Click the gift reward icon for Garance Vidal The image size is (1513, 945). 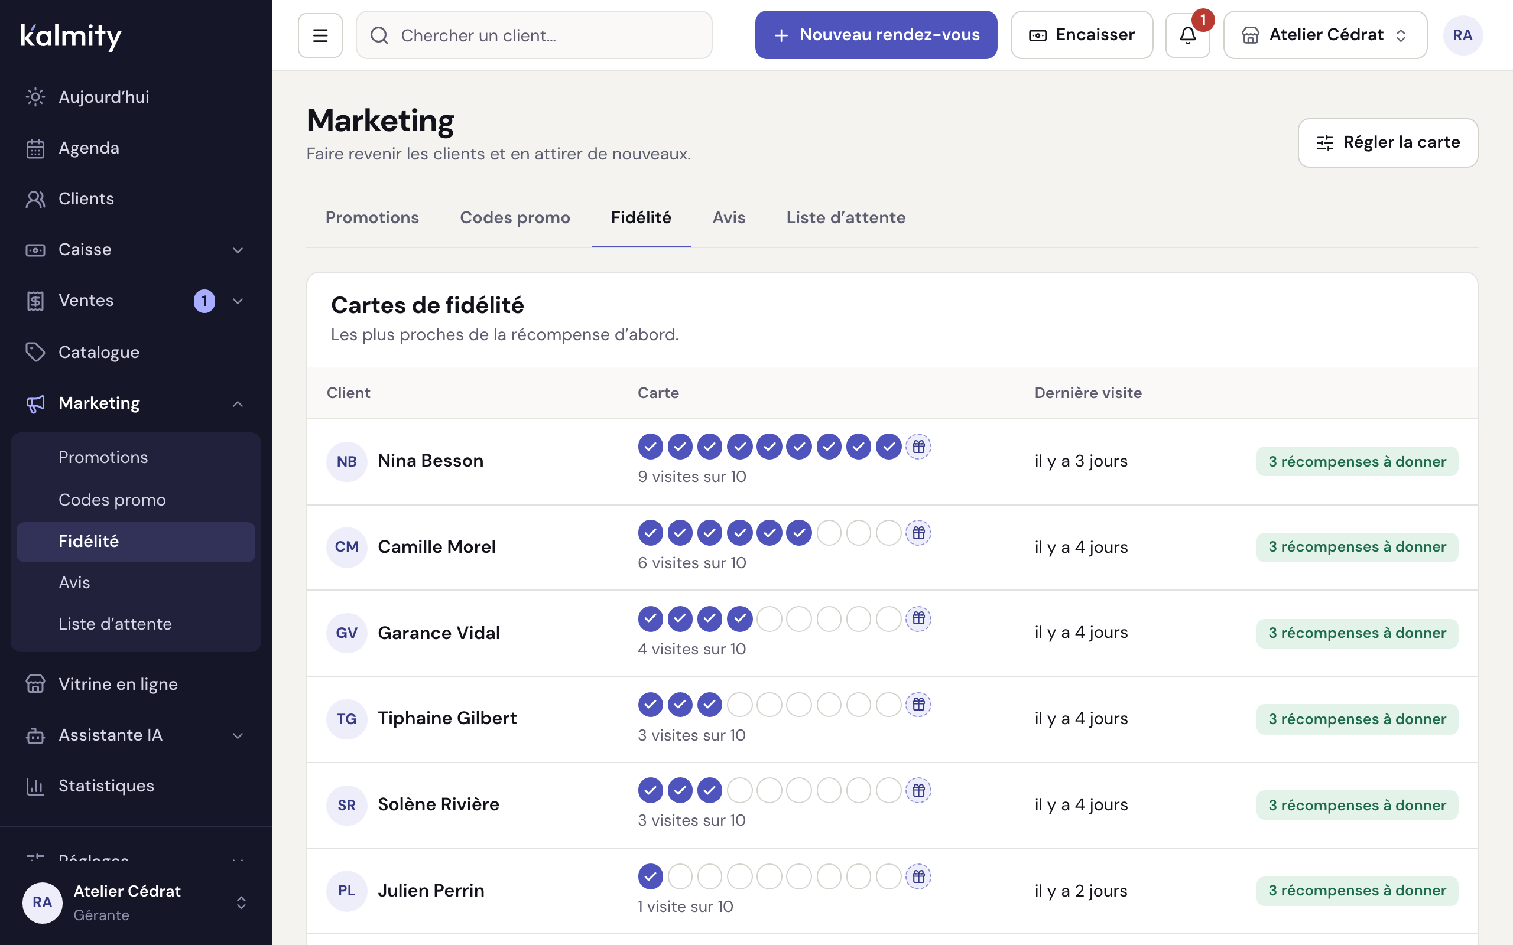pyautogui.click(x=918, y=618)
